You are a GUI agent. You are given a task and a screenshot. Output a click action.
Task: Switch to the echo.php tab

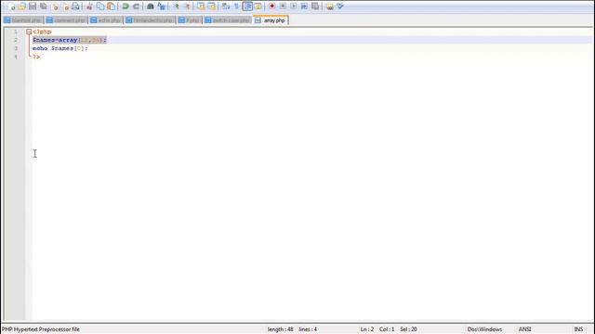[x=105, y=20]
